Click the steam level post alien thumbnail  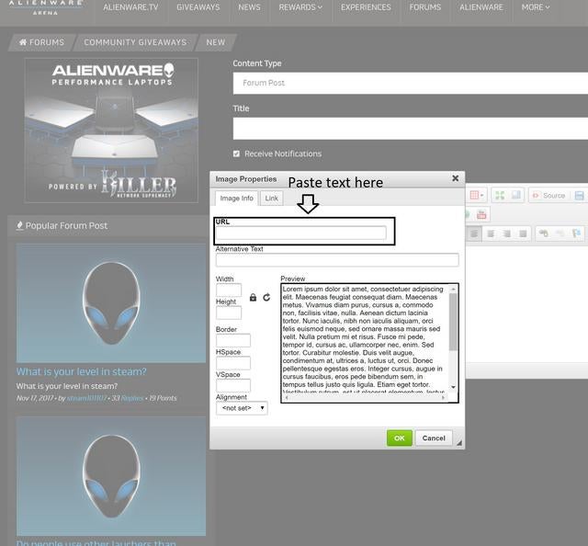(111, 302)
